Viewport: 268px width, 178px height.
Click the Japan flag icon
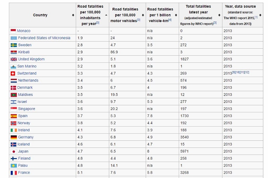[14, 152]
